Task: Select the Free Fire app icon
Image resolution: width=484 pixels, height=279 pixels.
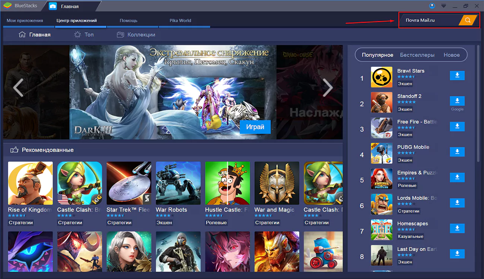Action: pos(382,128)
